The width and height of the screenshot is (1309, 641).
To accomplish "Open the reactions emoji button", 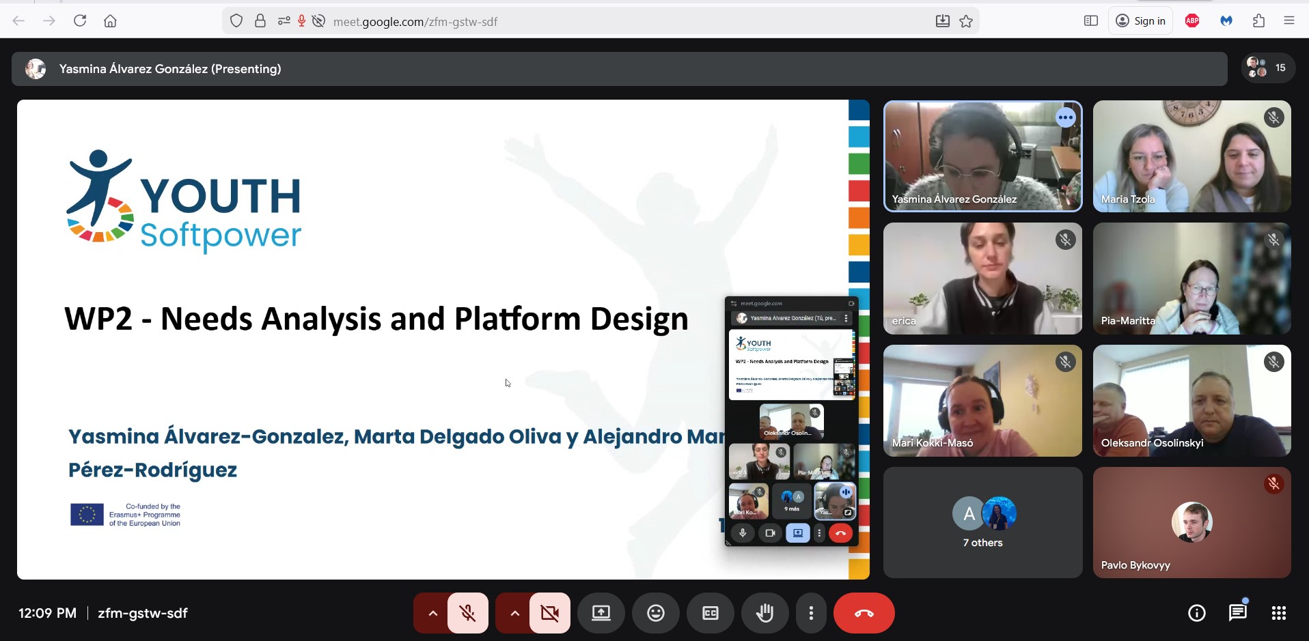I will (x=656, y=613).
